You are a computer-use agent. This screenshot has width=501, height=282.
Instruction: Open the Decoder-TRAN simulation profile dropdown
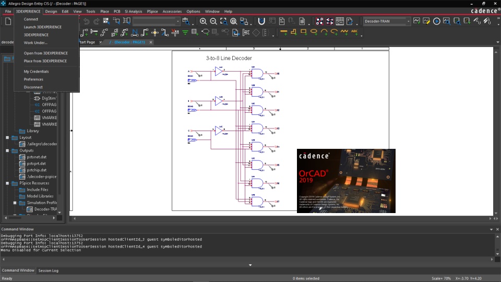(x=409, y=21)
